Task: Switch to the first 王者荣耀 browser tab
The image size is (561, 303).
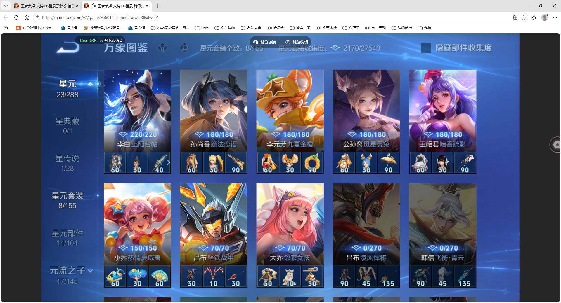Action: click(x=46, y=6)
